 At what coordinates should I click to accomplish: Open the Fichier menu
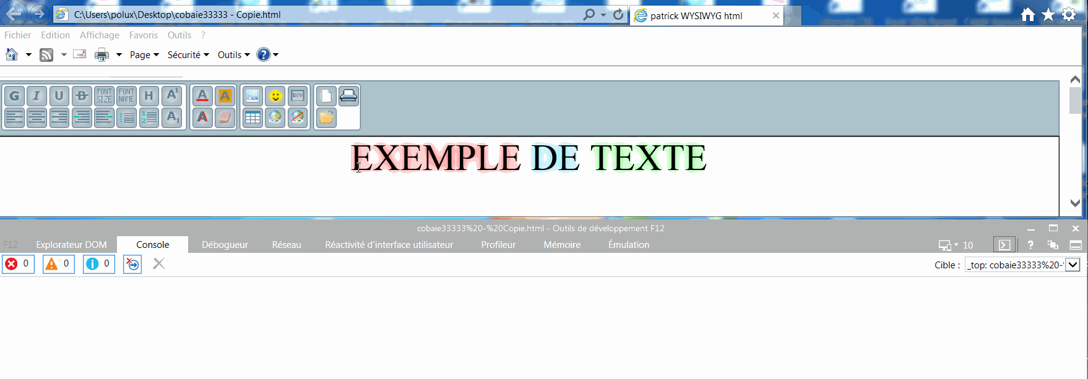tap(17, 35)
